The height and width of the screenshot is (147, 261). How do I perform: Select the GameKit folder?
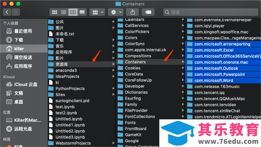[138, 135]
